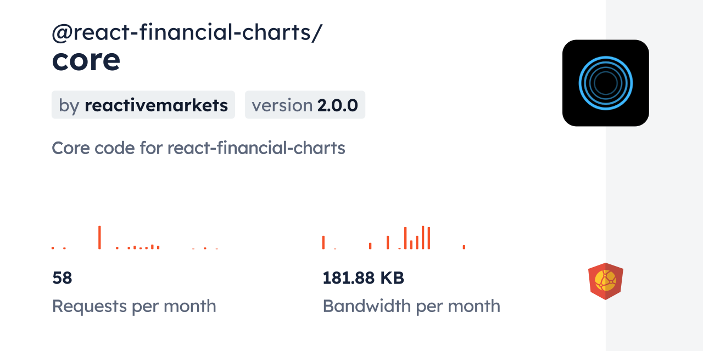Click the blue concentric circles package logo

[606, 83]
